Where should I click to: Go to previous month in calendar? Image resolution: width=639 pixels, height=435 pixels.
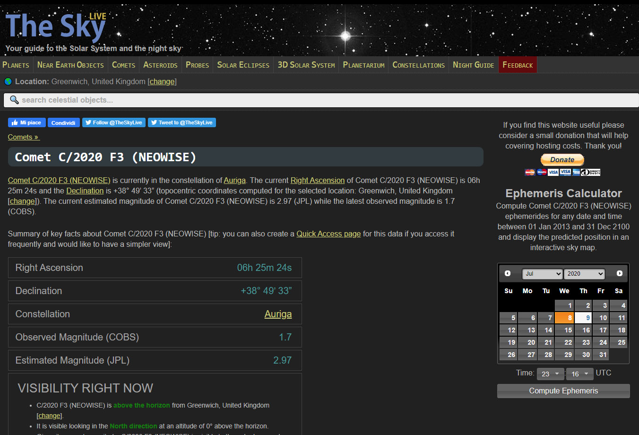click(508, 273)
